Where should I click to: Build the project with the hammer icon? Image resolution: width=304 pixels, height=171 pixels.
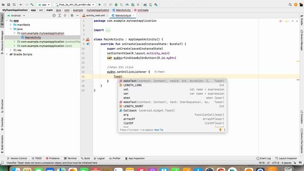pyautogui.click(x=32, y=5)
